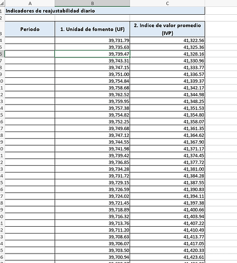The width and height of the screenshot is (237, 263).
Task: Select row 1 header
Action: (2, 11)
